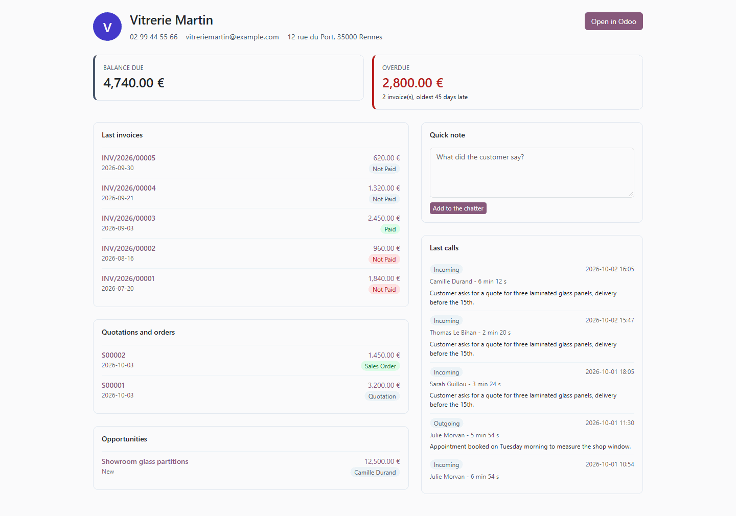
Task: Click the Sales Order status badge
Action: [380, 366]
